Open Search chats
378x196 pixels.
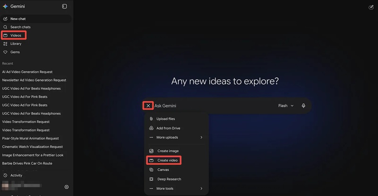(36, 27)
